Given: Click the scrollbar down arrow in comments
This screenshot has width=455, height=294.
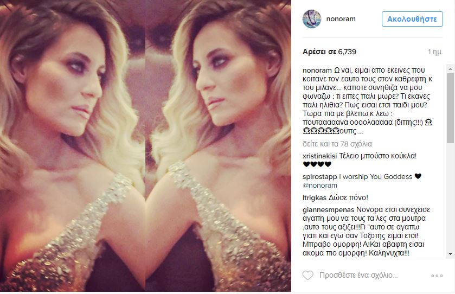Looking at the screenshot, I should click(x=450, y=254).
